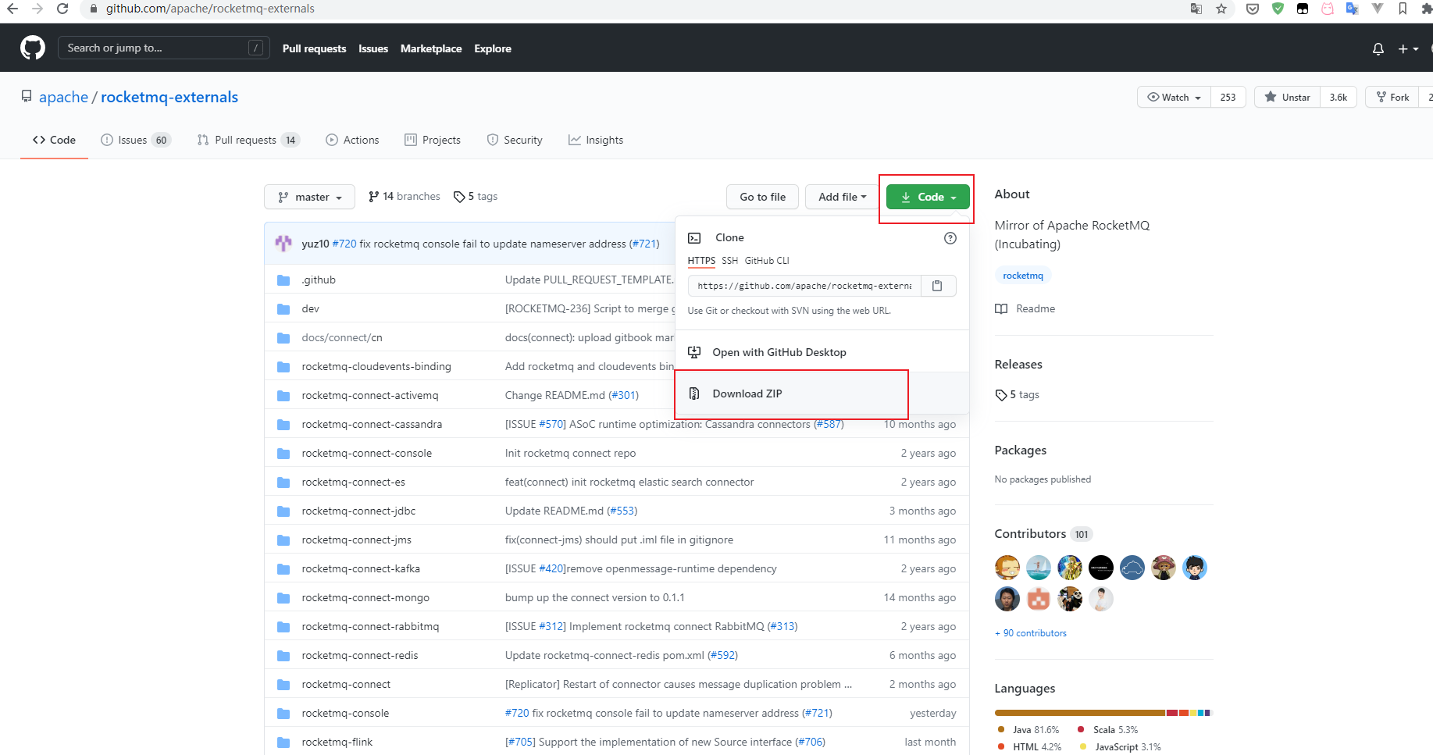Click the help question mark in Clone panel

tap(950, 238)
